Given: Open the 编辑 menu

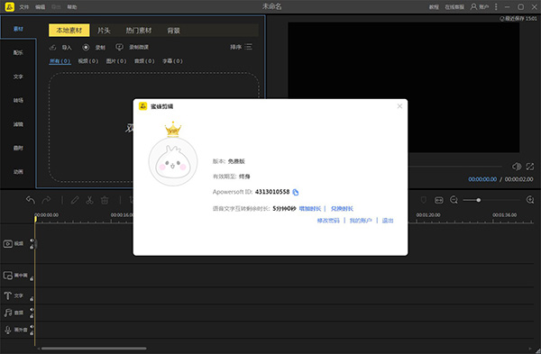Looking at the screenshot, I should coord(40,7).
